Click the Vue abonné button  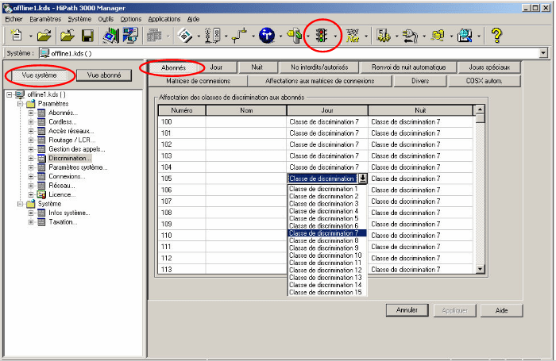click(x=104, y=75)
